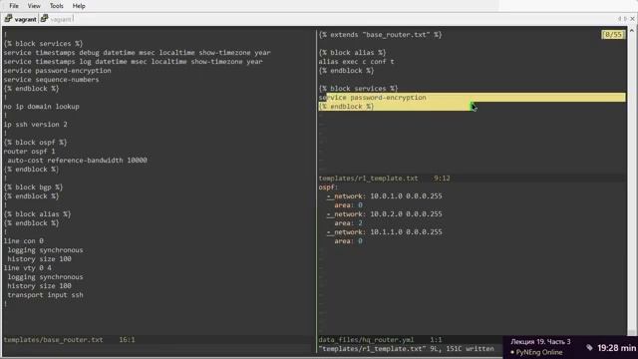Open the Tools menu

pyautogui.click(x=56, y=6)
